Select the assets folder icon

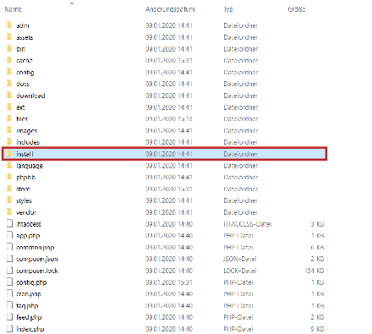(x=9, y=37)
